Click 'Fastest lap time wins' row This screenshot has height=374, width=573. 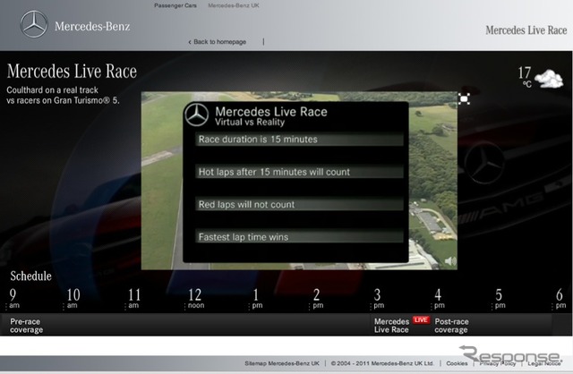click(x=299, y=237)
